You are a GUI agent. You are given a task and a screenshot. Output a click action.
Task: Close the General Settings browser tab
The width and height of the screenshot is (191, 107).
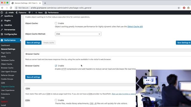pyautogui.click(x=40, y=3)
